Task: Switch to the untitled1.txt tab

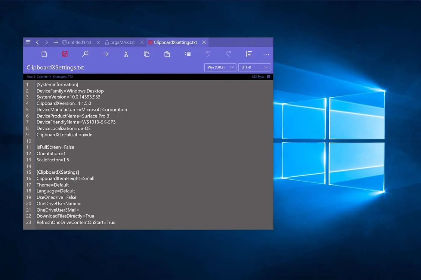Action: (x=79, y=42)
